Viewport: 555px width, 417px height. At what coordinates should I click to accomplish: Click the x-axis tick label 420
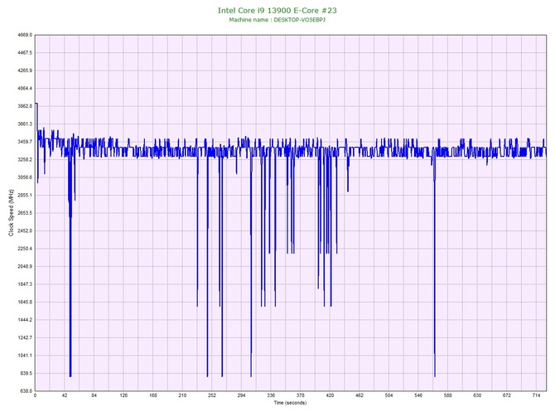330,395
